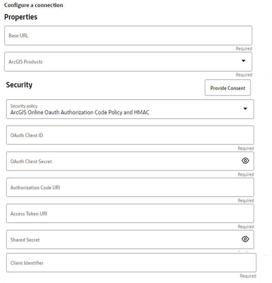272x283 pixels.
Task: Open the Security policy dropdown arrow
Action: point(245,108)
